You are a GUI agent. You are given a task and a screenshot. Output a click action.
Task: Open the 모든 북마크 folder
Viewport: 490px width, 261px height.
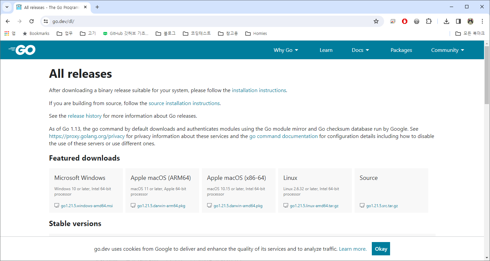tap(470, 33)
